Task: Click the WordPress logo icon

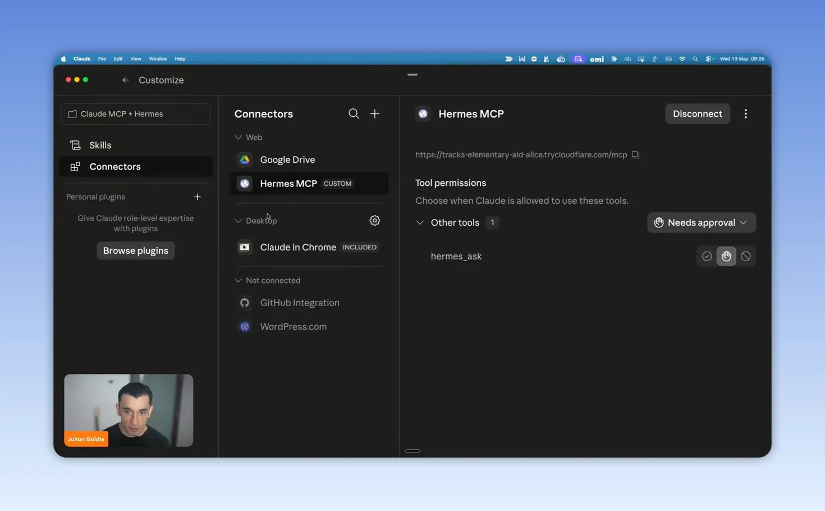Action: click(245, 327)
